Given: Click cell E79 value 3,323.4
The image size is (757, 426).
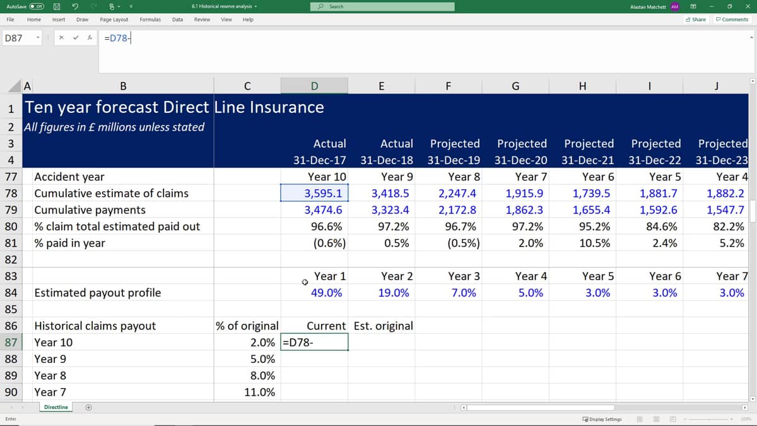Looking at the screenshot, I should point(381,210).
